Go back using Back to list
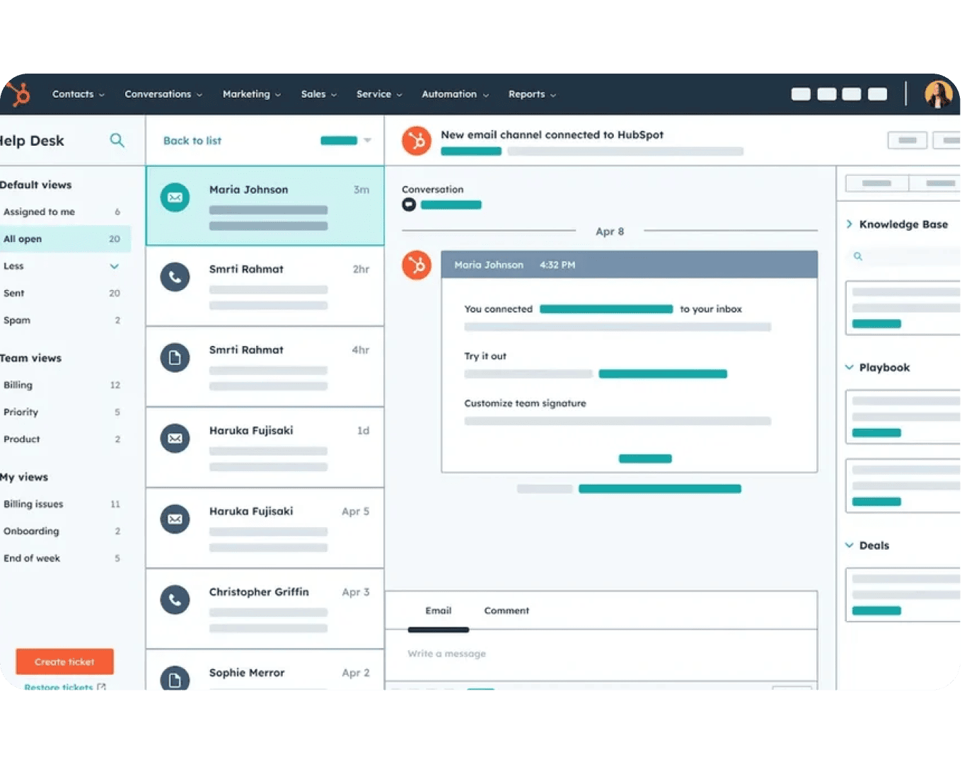 tap(192, 141)
